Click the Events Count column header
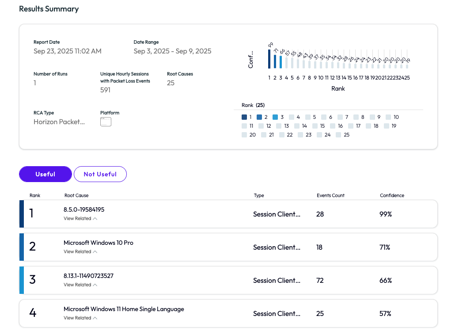The image size is (455, 331). pos(330,195)
